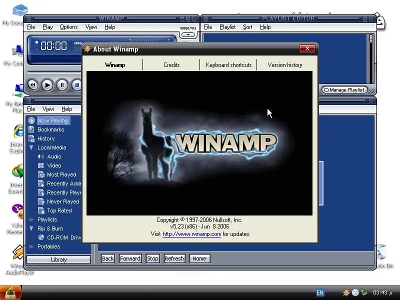Image resolution: width=400 pixels, height=300 pixels.
Task: Open the Playlist menu in Playlist Editor
Action: click(x=227, y=27)
